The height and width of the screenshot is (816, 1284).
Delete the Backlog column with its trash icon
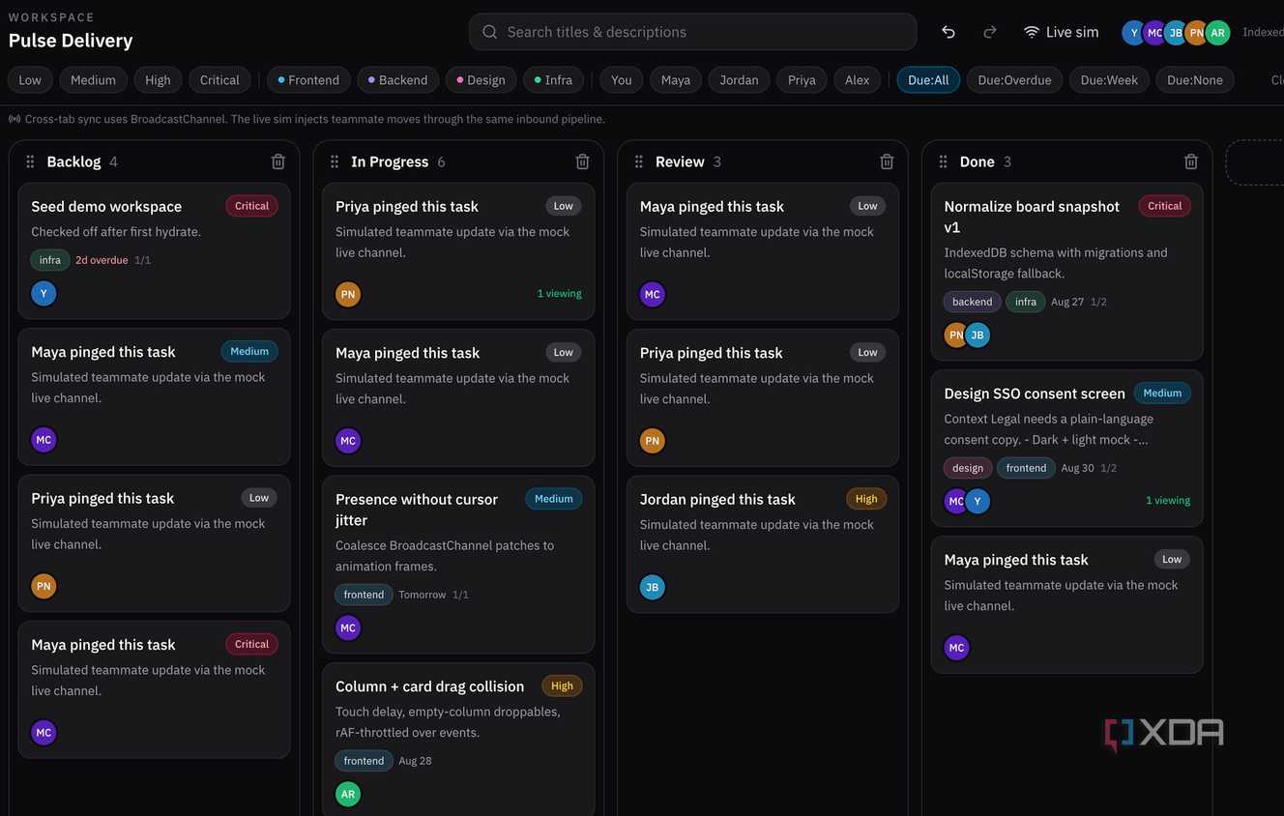(x=278, y=161)
